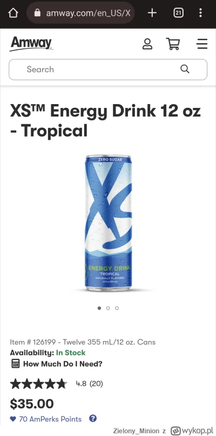Select the second carousel image dot

pyautogui.click(x=108, y=308)
